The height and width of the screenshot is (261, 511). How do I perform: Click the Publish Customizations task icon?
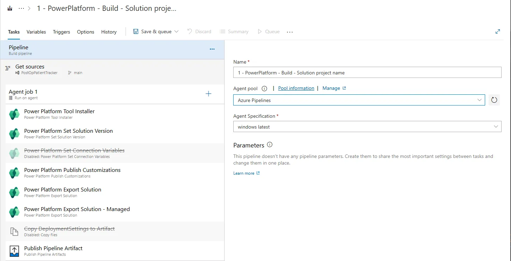coord(14,173)
